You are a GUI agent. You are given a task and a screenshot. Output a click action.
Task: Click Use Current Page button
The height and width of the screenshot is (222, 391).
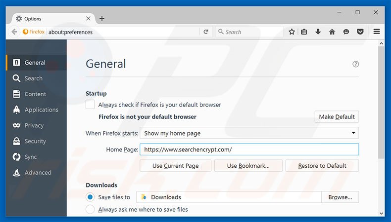point(175,166)
